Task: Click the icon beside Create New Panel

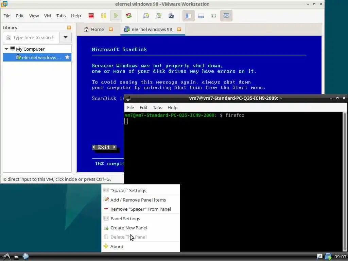Action: click(x=106, y=227)
